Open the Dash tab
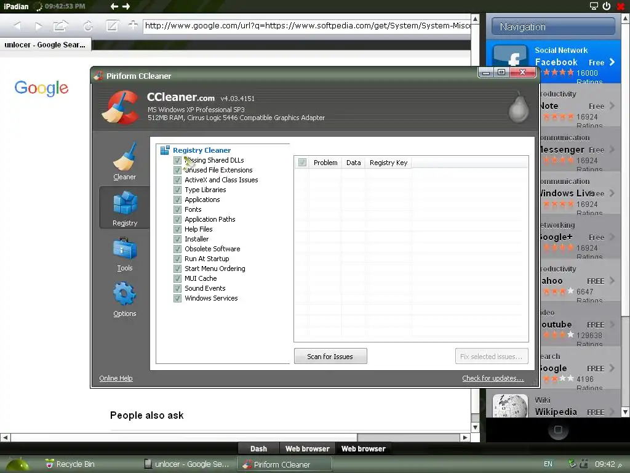The height and width of the screenshot is (473, 630). tap(258, 448)
